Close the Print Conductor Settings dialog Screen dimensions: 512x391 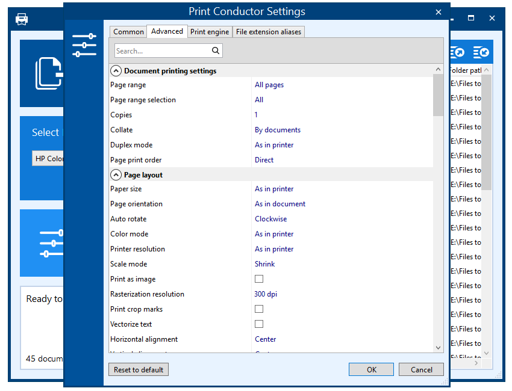(x=438, y=12)
